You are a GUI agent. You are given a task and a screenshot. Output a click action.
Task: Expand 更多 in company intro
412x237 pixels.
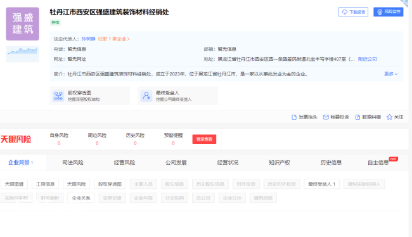(390, 74)
